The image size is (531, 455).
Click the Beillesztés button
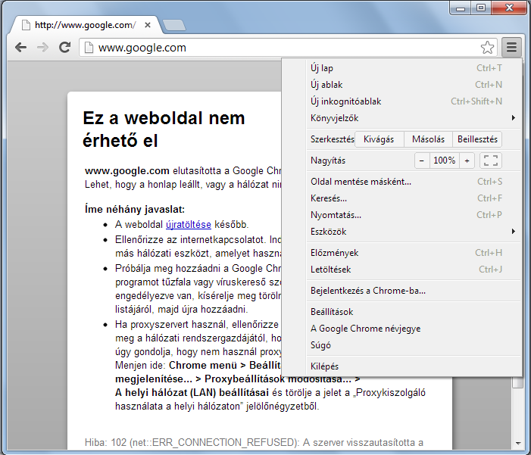pyautogui.click(x=477, y=139)
